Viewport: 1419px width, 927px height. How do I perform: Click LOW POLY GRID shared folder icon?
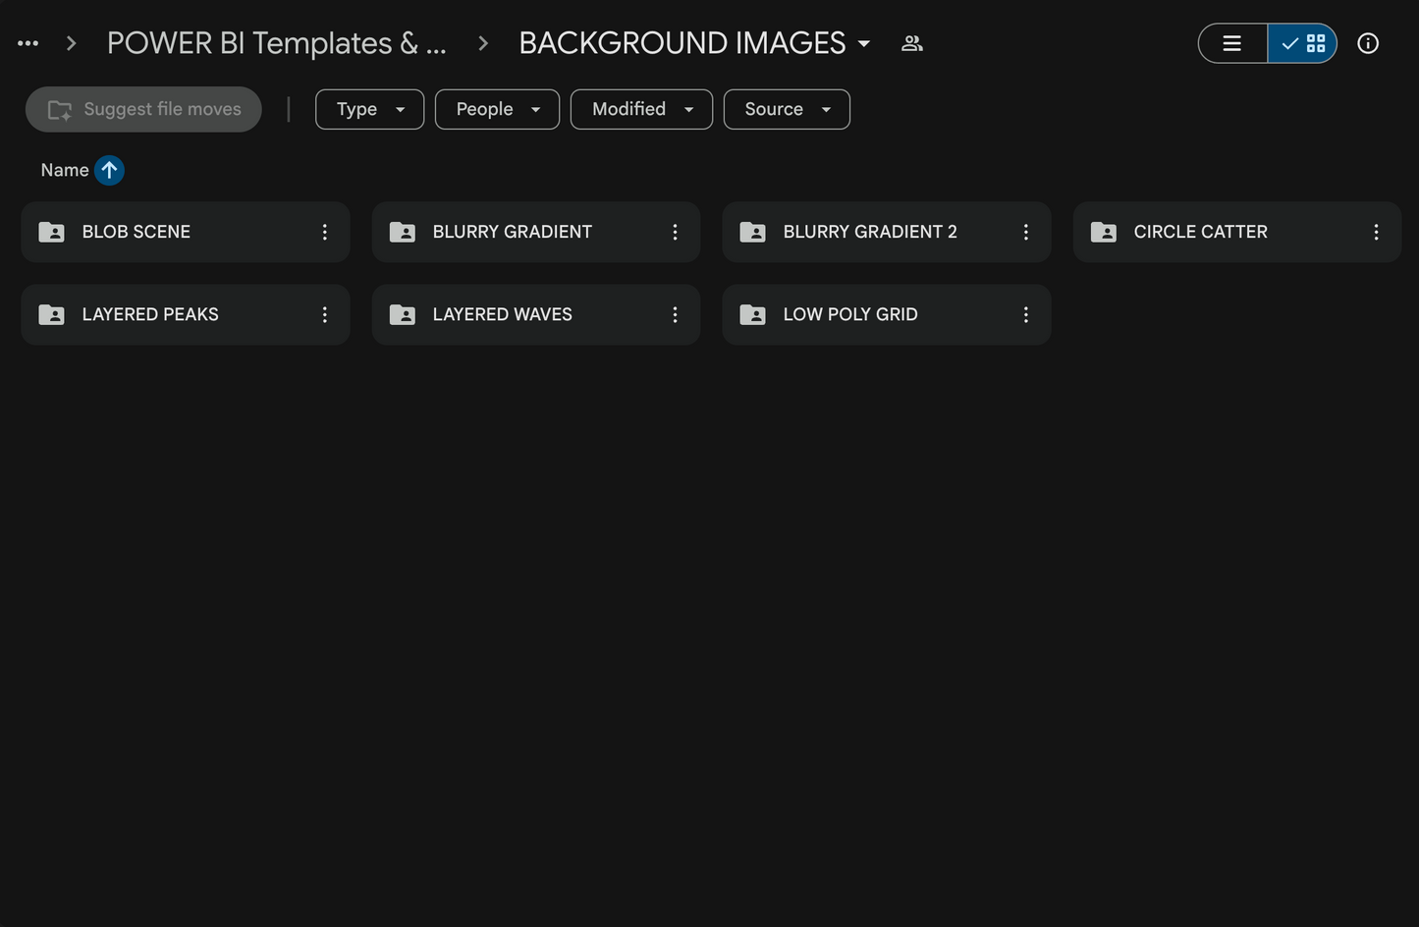click(x=753, y=314)
